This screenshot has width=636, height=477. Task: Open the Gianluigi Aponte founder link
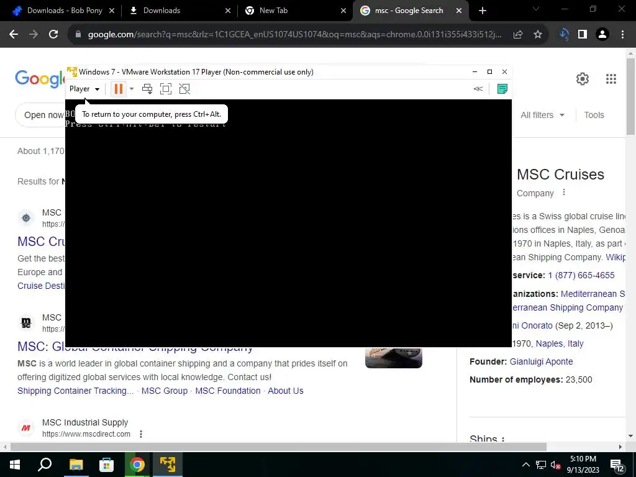click(541, 362)
